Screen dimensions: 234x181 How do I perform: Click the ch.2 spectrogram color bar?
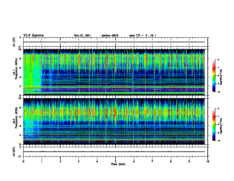[214, 125]
